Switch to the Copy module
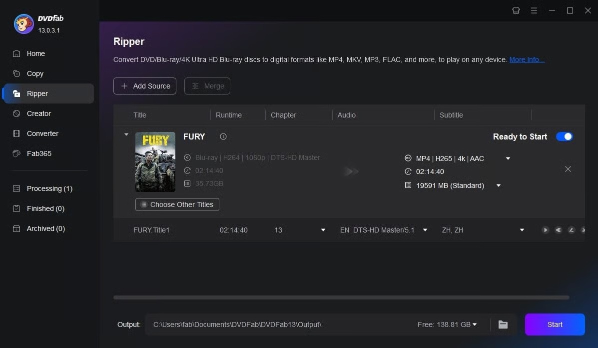Viewport: 598px width, 348px height. pyautogui.click(x=34, y=73)
